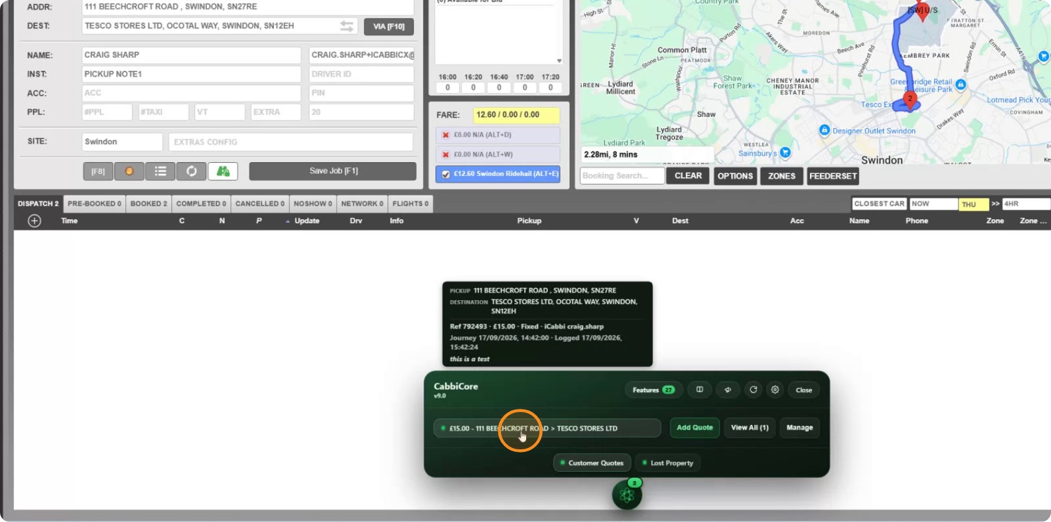This screenshot has width=1051, height=522.
Task: Click the £0.00 N/A (ALT+D) fare option
Action: 498,135
